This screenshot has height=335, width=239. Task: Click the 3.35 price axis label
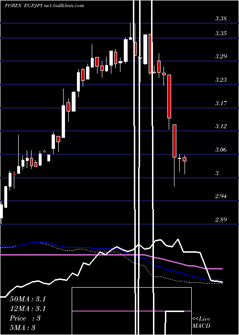(x=221, y=33)
